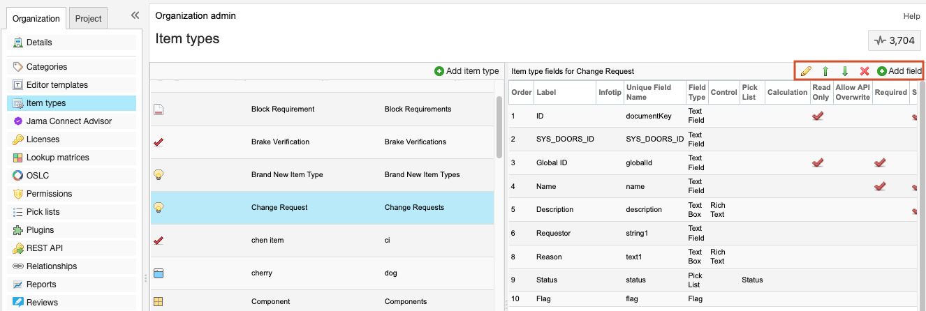
Task: Switch to the Project tab
Action: coord(89,18)
